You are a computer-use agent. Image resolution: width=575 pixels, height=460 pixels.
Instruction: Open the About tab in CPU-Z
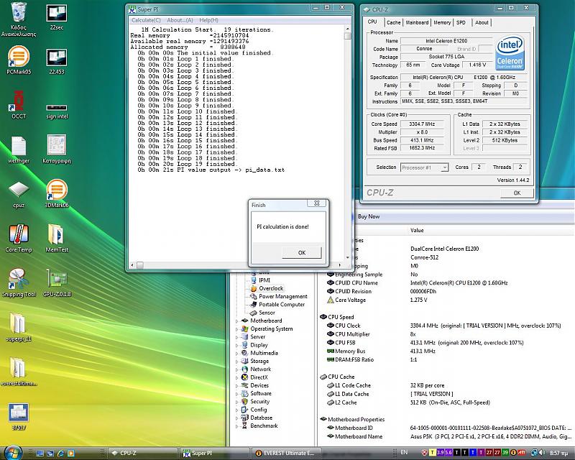482,23
